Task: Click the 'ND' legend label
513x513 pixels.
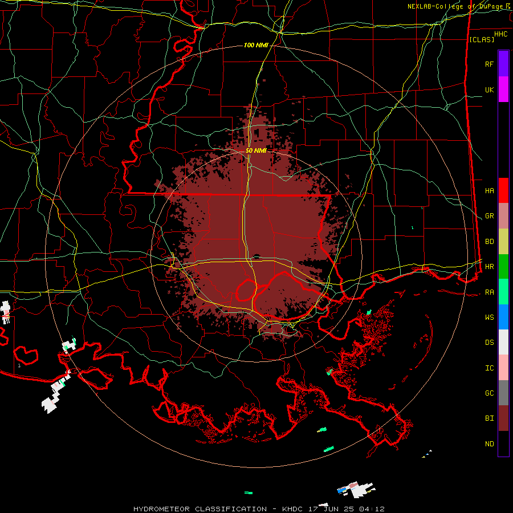Action: pyautogui.click(x=489, y=444)
